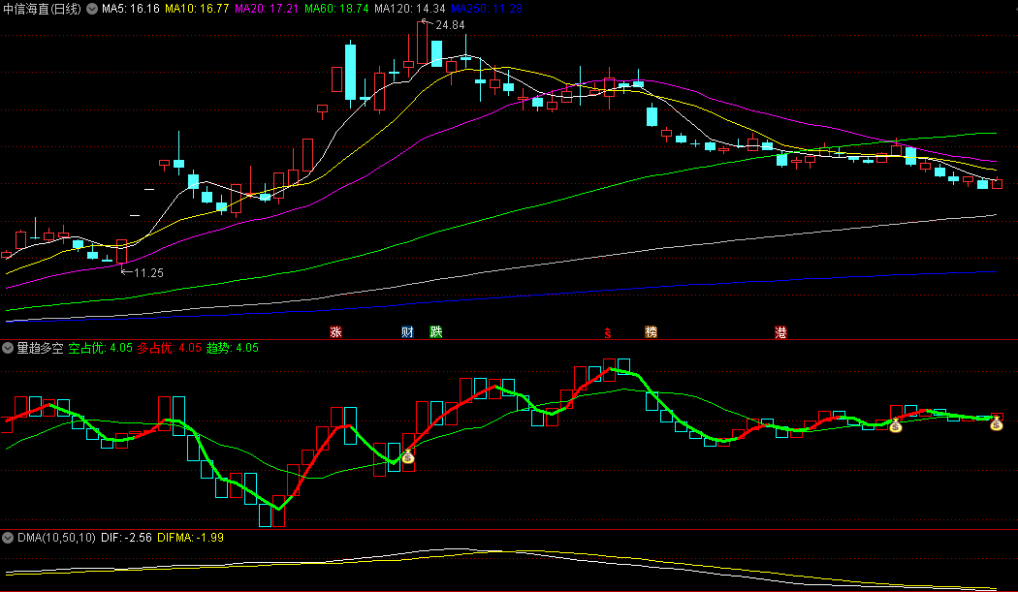Click the MA120: 14.34 label
Image resolution: width=1018 pixels, height=592 pixels.
[410, 9]
